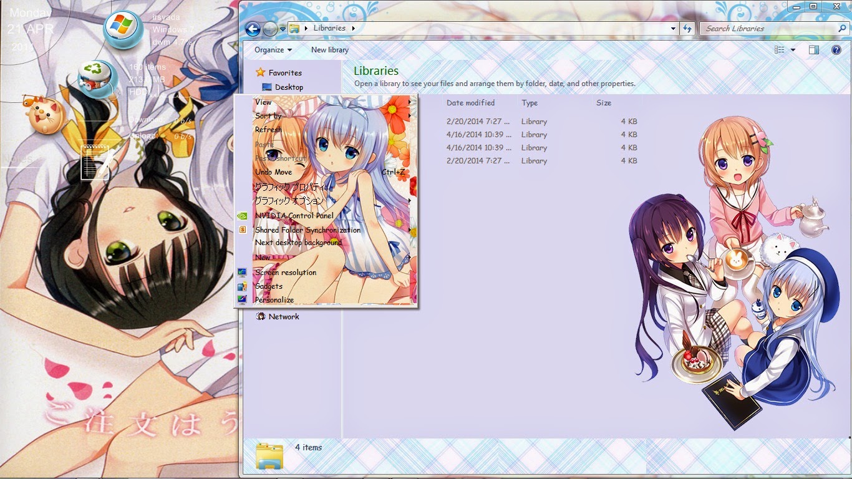Expand the arrow after Libraries in address bar

354,29
